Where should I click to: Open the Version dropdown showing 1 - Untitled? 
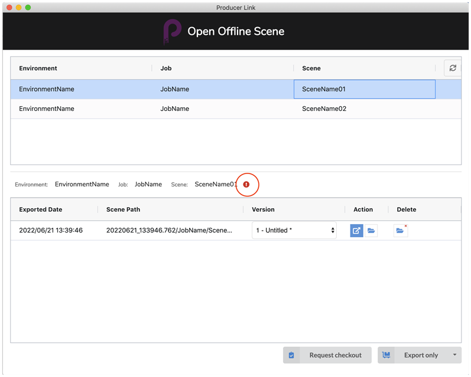coord(294,231)
